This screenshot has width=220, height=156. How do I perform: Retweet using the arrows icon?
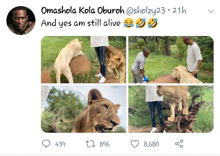coord(90,144)
